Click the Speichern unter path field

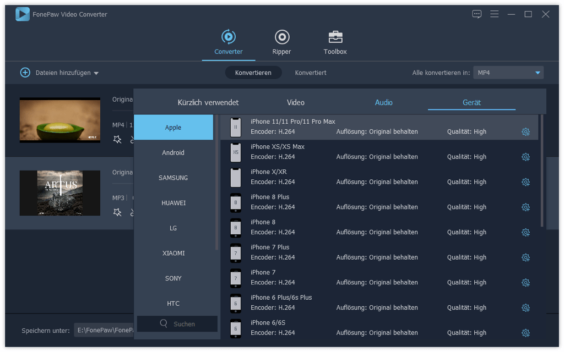(104, 330)
